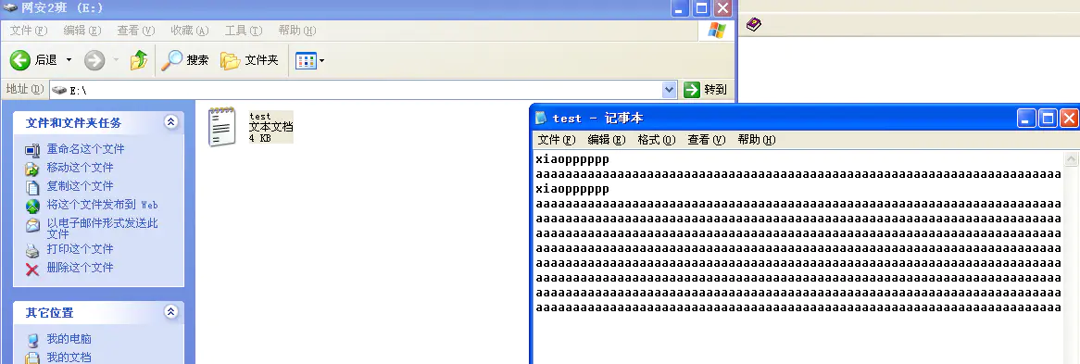Click the drive icon in the address bar
The width and height of the screenshot is (1080, 364).
pos(60,91)
